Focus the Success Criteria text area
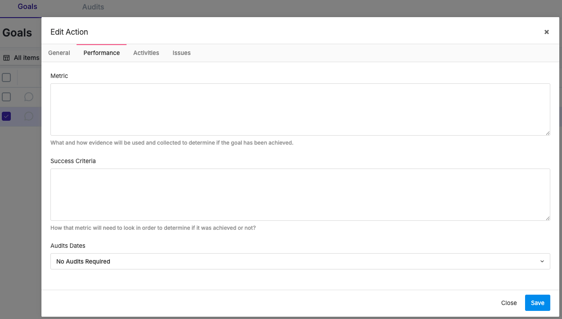 click(300, 195)
